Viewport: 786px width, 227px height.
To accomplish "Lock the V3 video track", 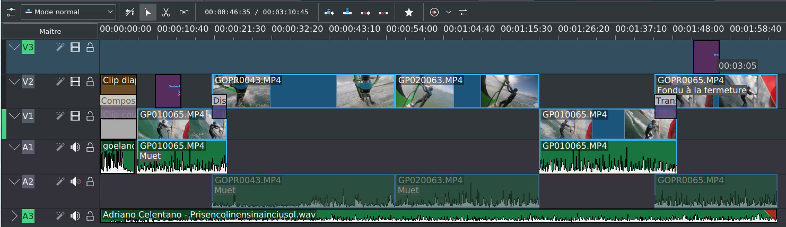I will point(90,48).
